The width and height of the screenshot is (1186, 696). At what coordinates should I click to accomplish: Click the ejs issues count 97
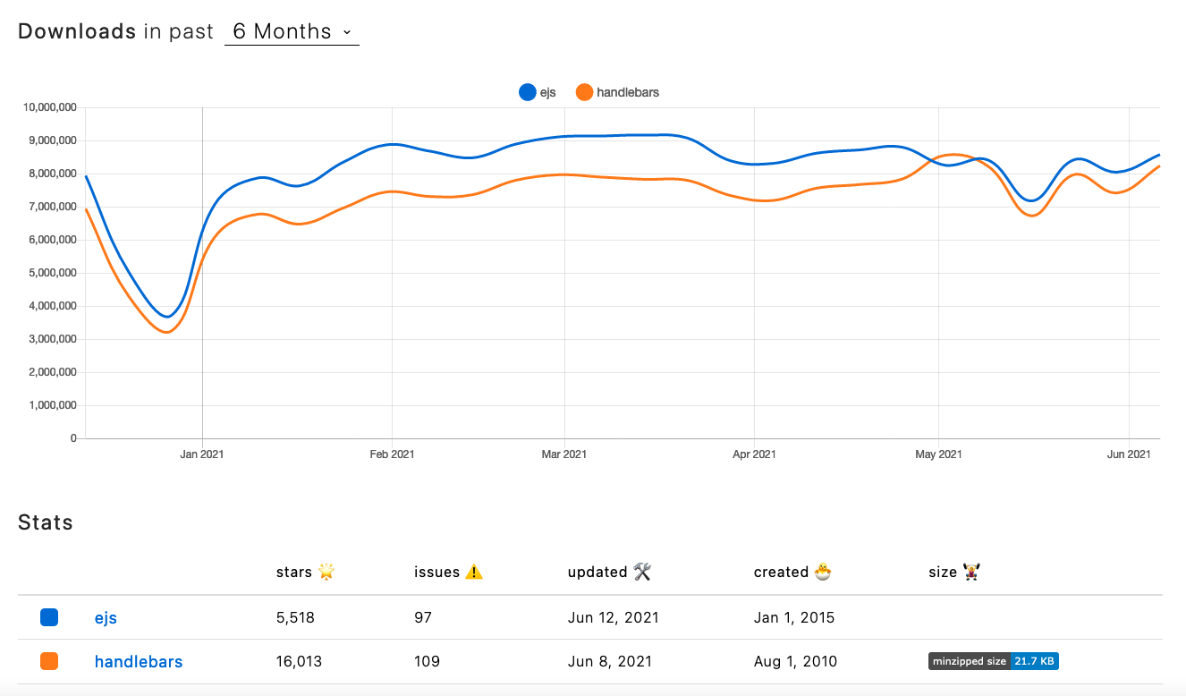(x=423, y=617)
